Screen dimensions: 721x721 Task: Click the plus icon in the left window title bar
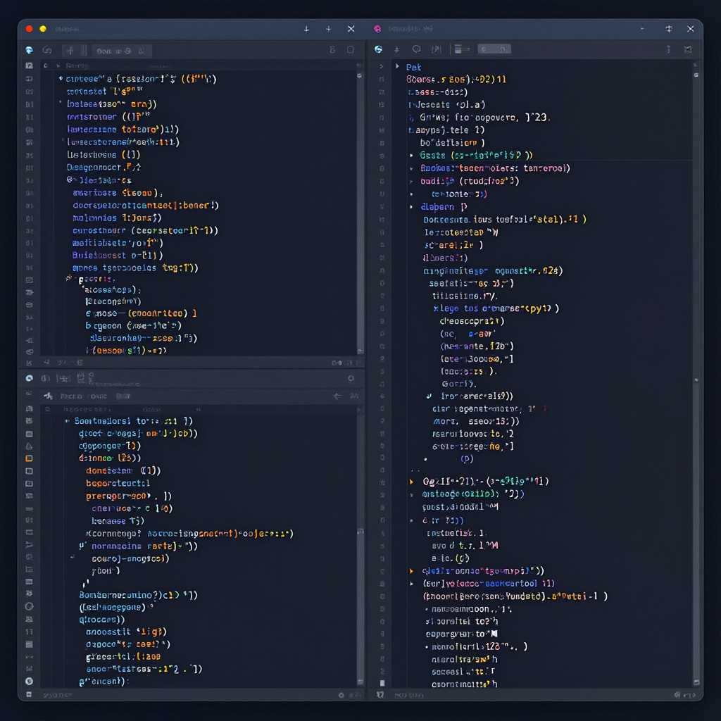pyautogui.click(x=328, y=29)
